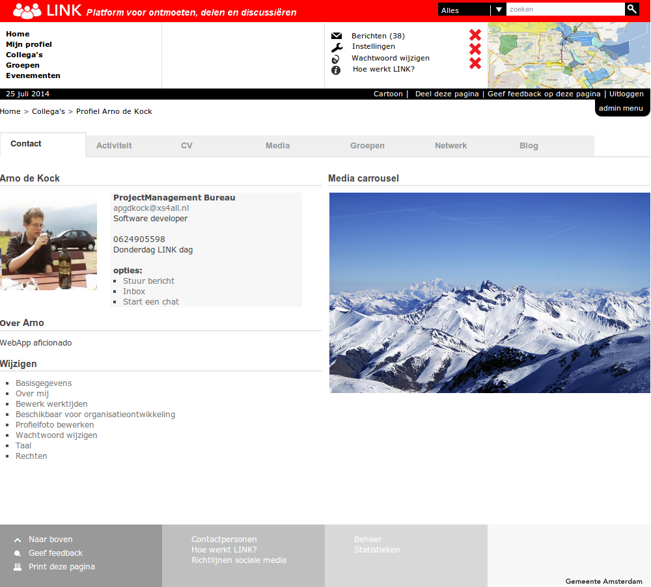The width and height of the screenshot is (651, 587).
Task: Click the Stuur bericht link
Action: pyautogui.click(x=148, y=281)
